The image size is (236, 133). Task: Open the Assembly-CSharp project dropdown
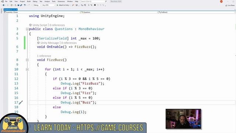coord(42,12)
